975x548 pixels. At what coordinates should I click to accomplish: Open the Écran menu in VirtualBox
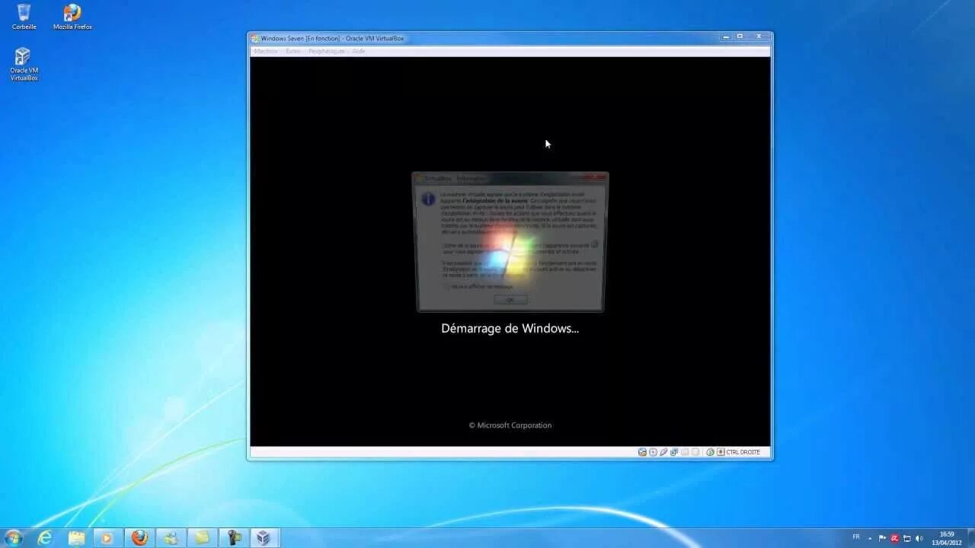click(x=293, y=51)
